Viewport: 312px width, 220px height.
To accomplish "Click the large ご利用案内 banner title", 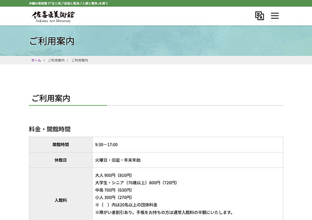I will (x=52, y=41).
